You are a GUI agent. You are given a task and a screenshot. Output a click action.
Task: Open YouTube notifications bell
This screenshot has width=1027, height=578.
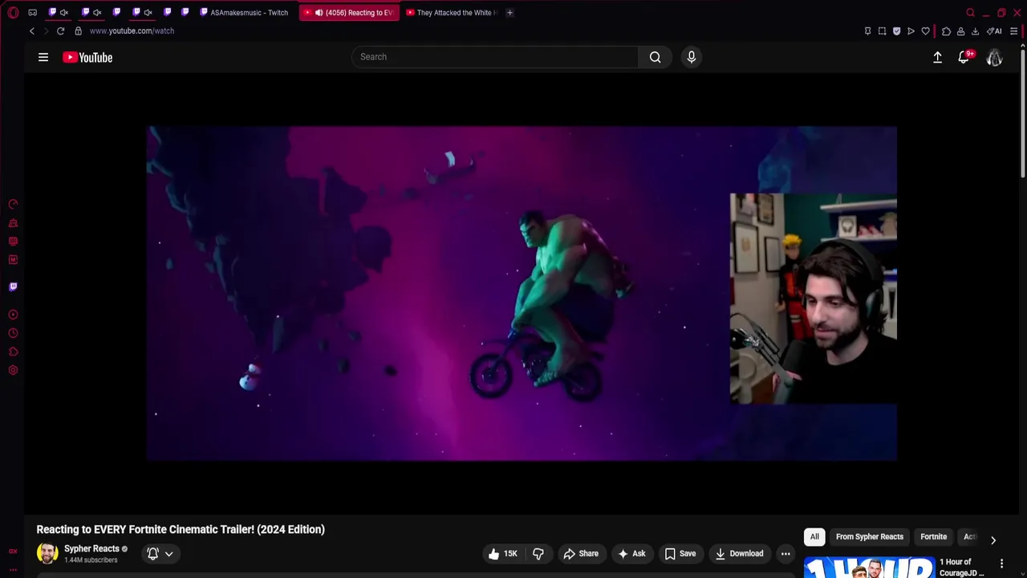click(x=964, y=57)
